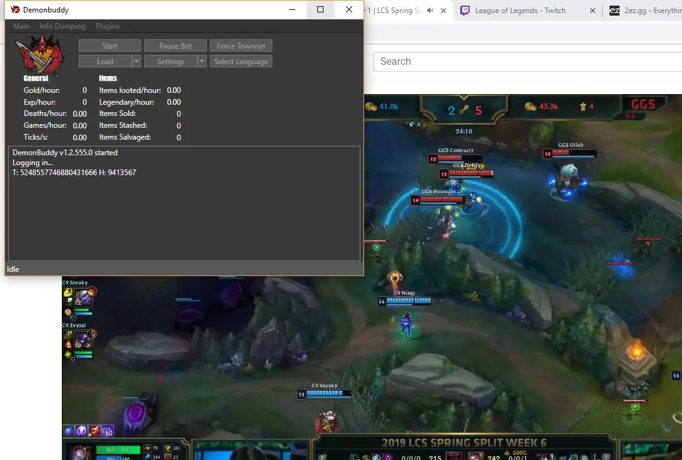The width and height of the screenshot is (682, 460).
Task: Click the Deaths/hour label
Action: click(x=45, y=113)
